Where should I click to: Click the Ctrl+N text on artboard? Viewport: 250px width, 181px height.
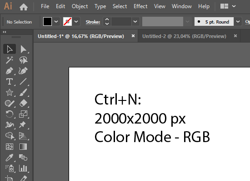coord(118,100)
